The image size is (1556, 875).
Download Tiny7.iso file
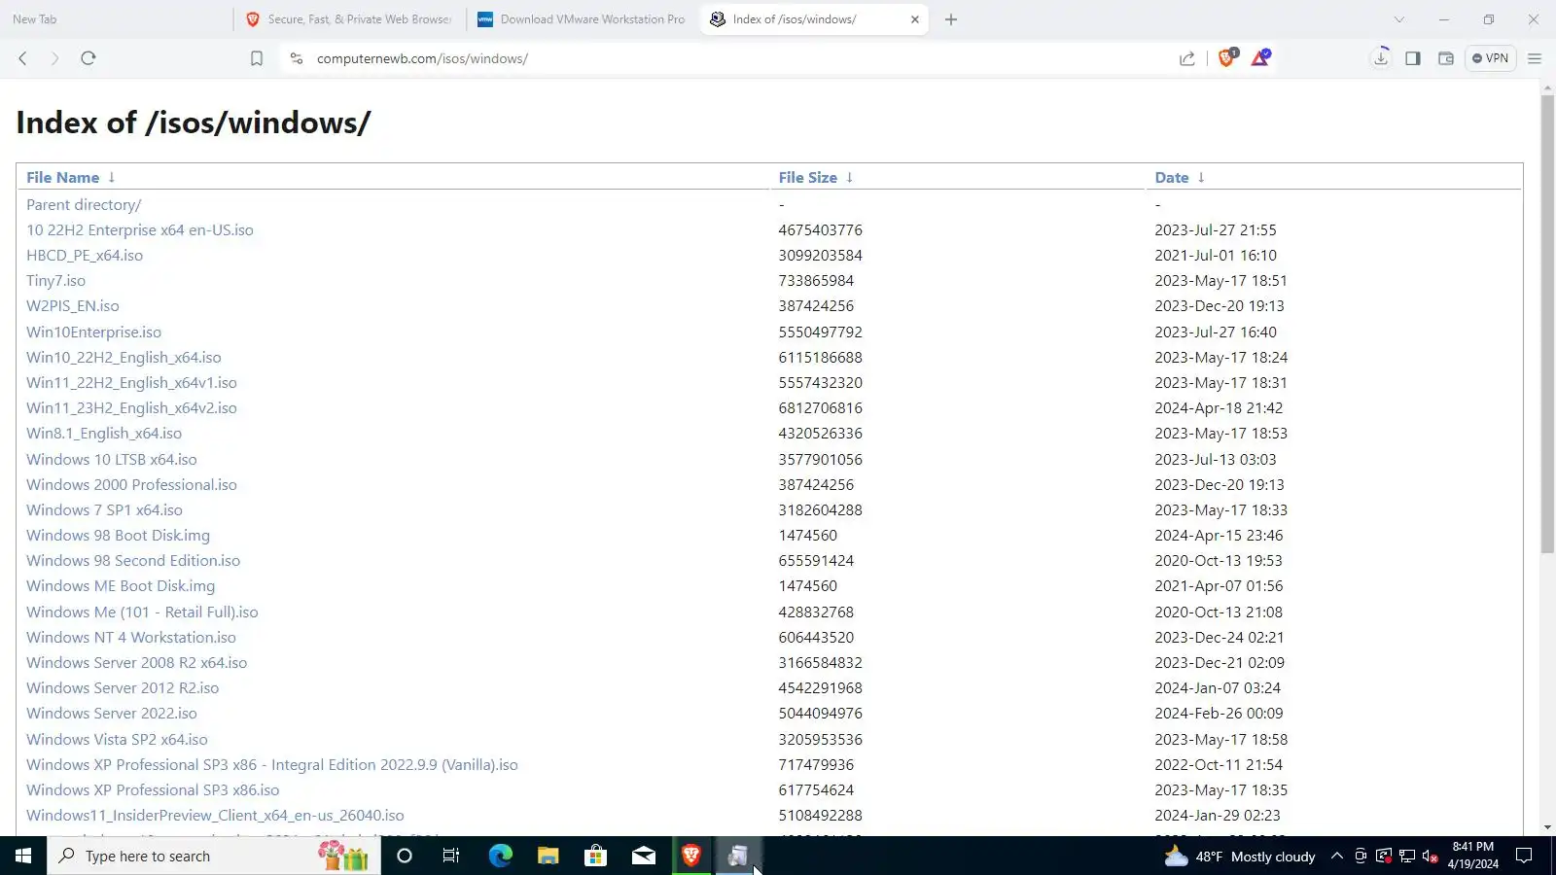[55, 281]
